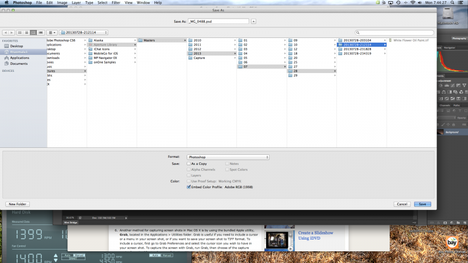Open the Format dropdown showing Photoshop
Image resolution: width=468 pixels, height=263 pixels.
[228, 157]
